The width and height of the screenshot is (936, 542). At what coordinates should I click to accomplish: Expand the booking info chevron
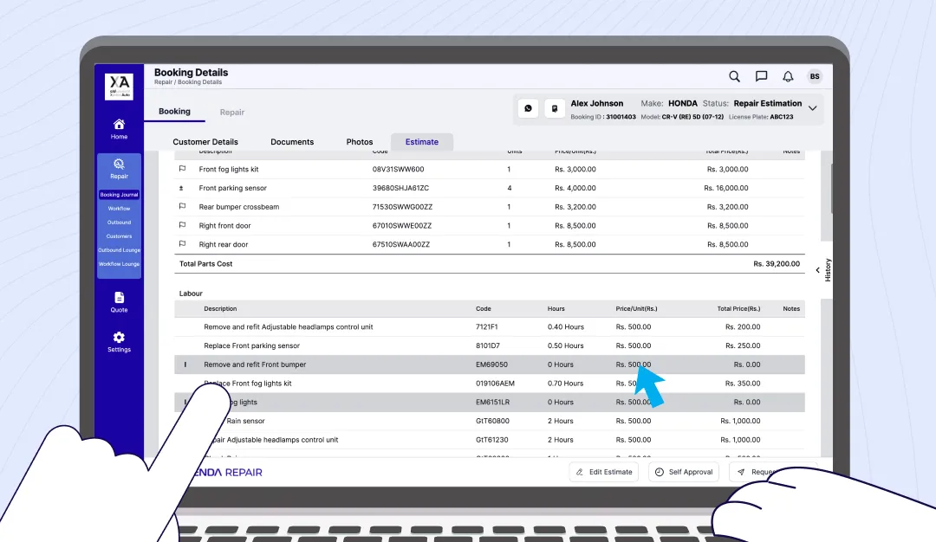pyautogui.click(x=812, y=108)
